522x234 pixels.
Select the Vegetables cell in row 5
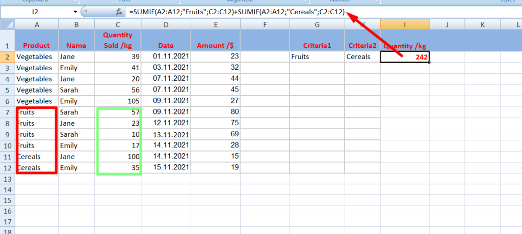click(37, 90)
